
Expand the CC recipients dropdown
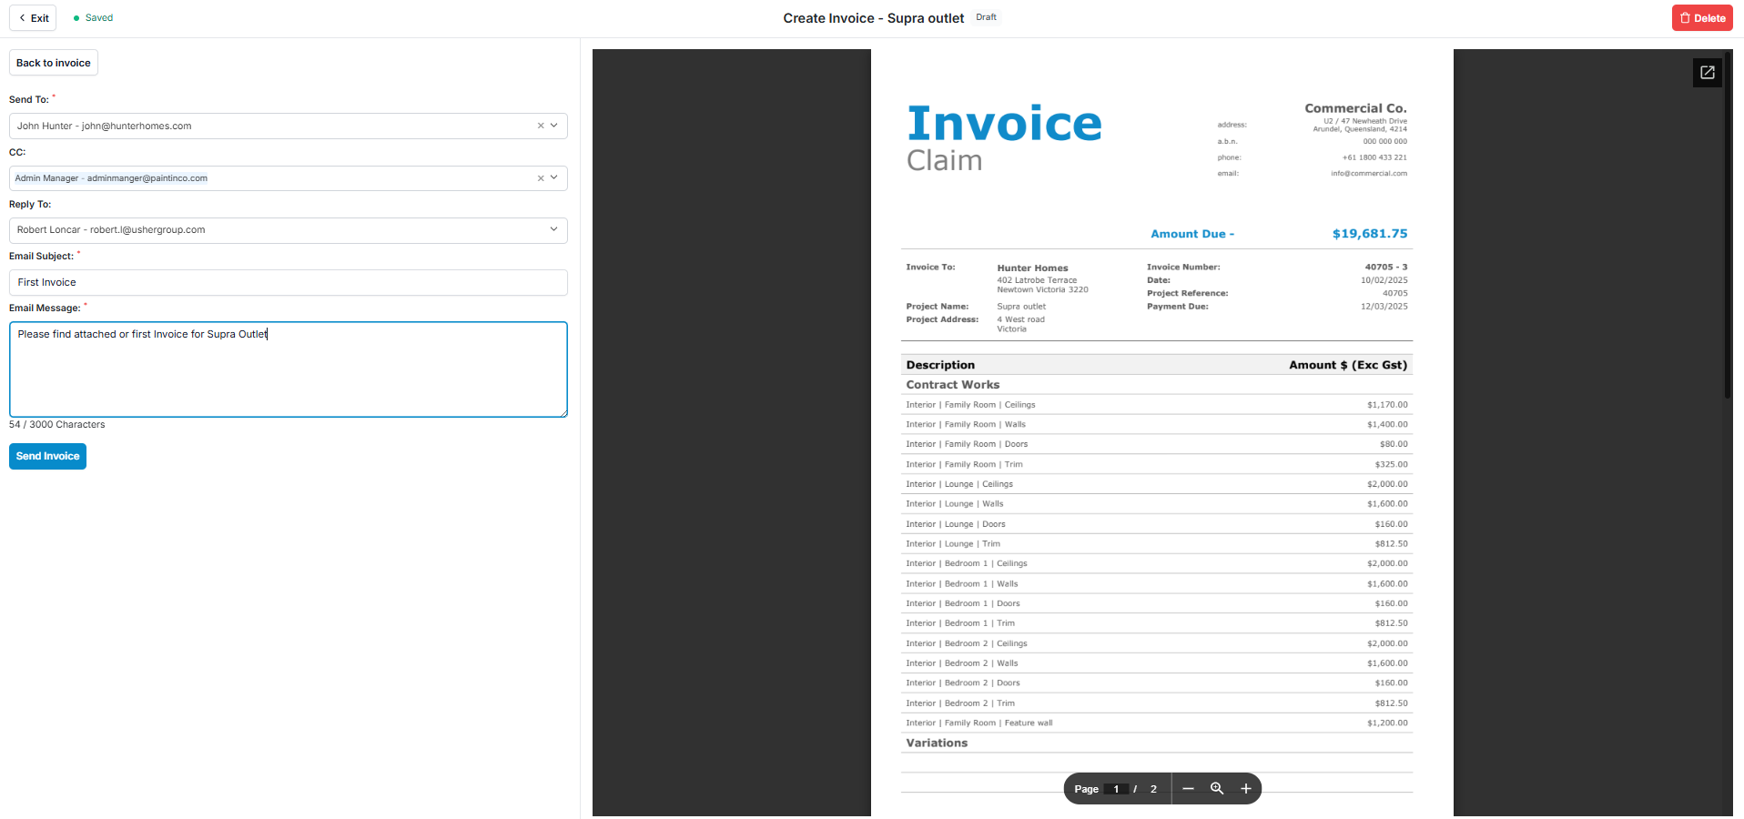[553, 178]
